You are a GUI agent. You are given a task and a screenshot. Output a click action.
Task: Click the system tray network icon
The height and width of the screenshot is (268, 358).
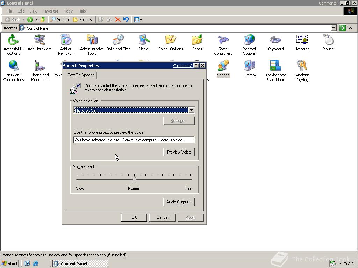coord(333,264)
